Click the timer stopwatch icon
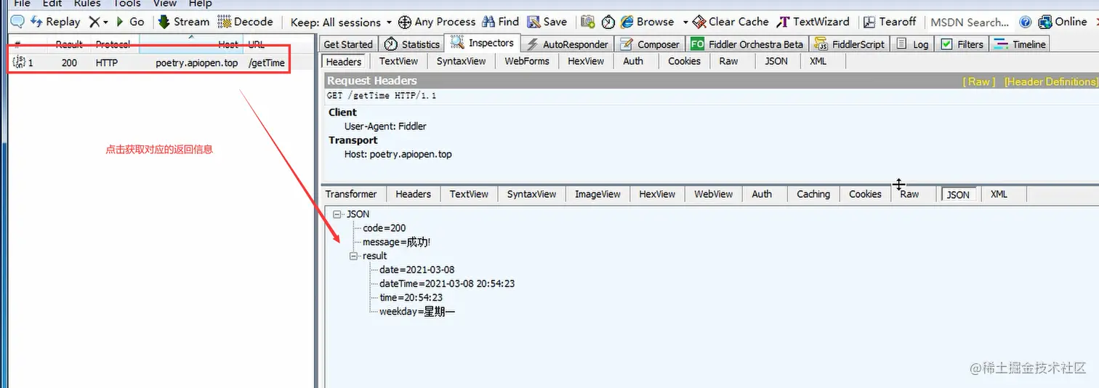The height and width of the screenshot is (388, 1099). pyautogui.click(x=608, y=22)
